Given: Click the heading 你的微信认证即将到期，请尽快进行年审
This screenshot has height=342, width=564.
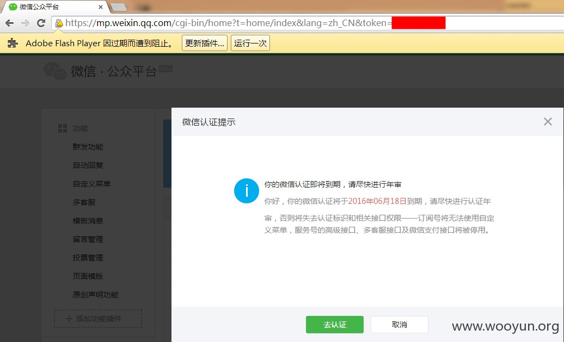Looking at the screenshot, I should [333, 185].
